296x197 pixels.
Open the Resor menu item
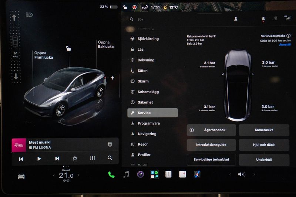[139, 144]
